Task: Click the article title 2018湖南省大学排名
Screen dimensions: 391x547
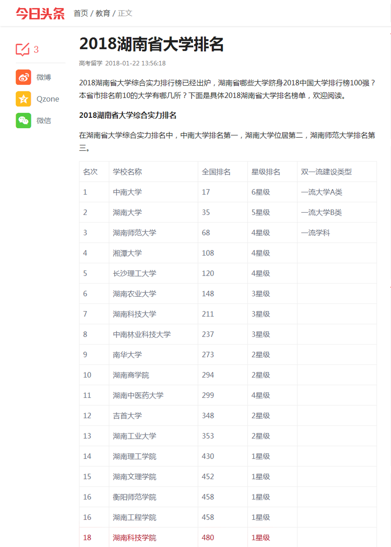Action: click(x=152, y=44)
